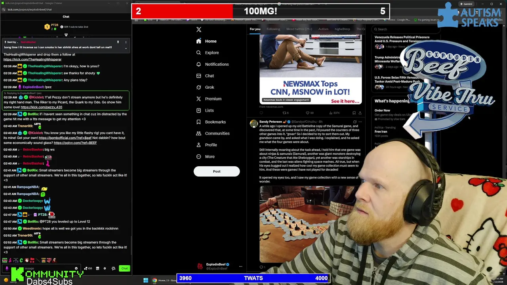Like the Newsmax ad post
The image size is (507, 285).
coord(310,113)
